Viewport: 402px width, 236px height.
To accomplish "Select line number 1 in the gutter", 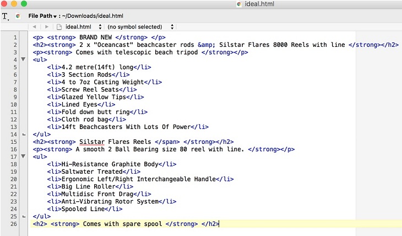I will (x=15, y=37).
